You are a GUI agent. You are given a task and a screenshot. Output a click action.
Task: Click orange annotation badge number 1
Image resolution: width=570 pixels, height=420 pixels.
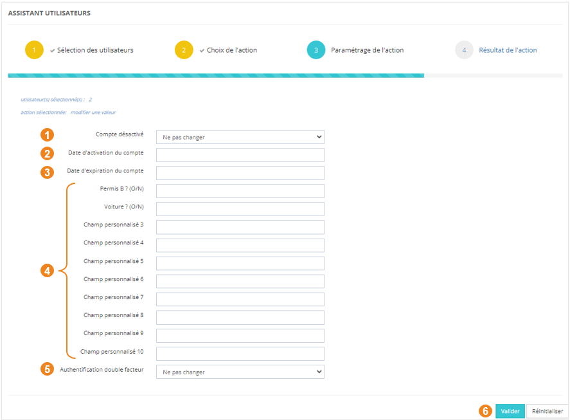click(47, 135)
